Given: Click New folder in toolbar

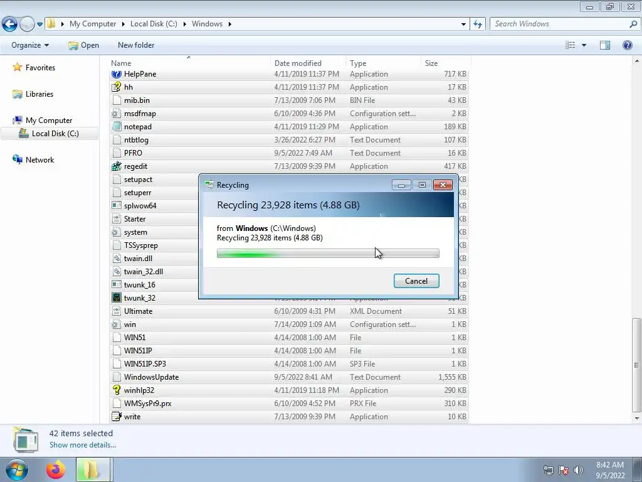Looking at the screenshot, I should pos(136,45).
